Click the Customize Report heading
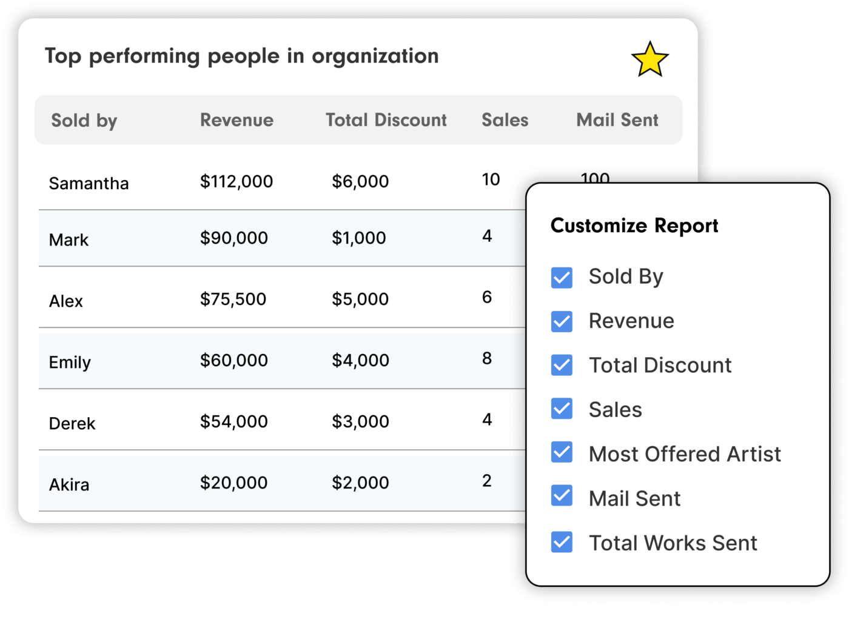This screenshot has height=622, width=849. (x=634, y=226)
